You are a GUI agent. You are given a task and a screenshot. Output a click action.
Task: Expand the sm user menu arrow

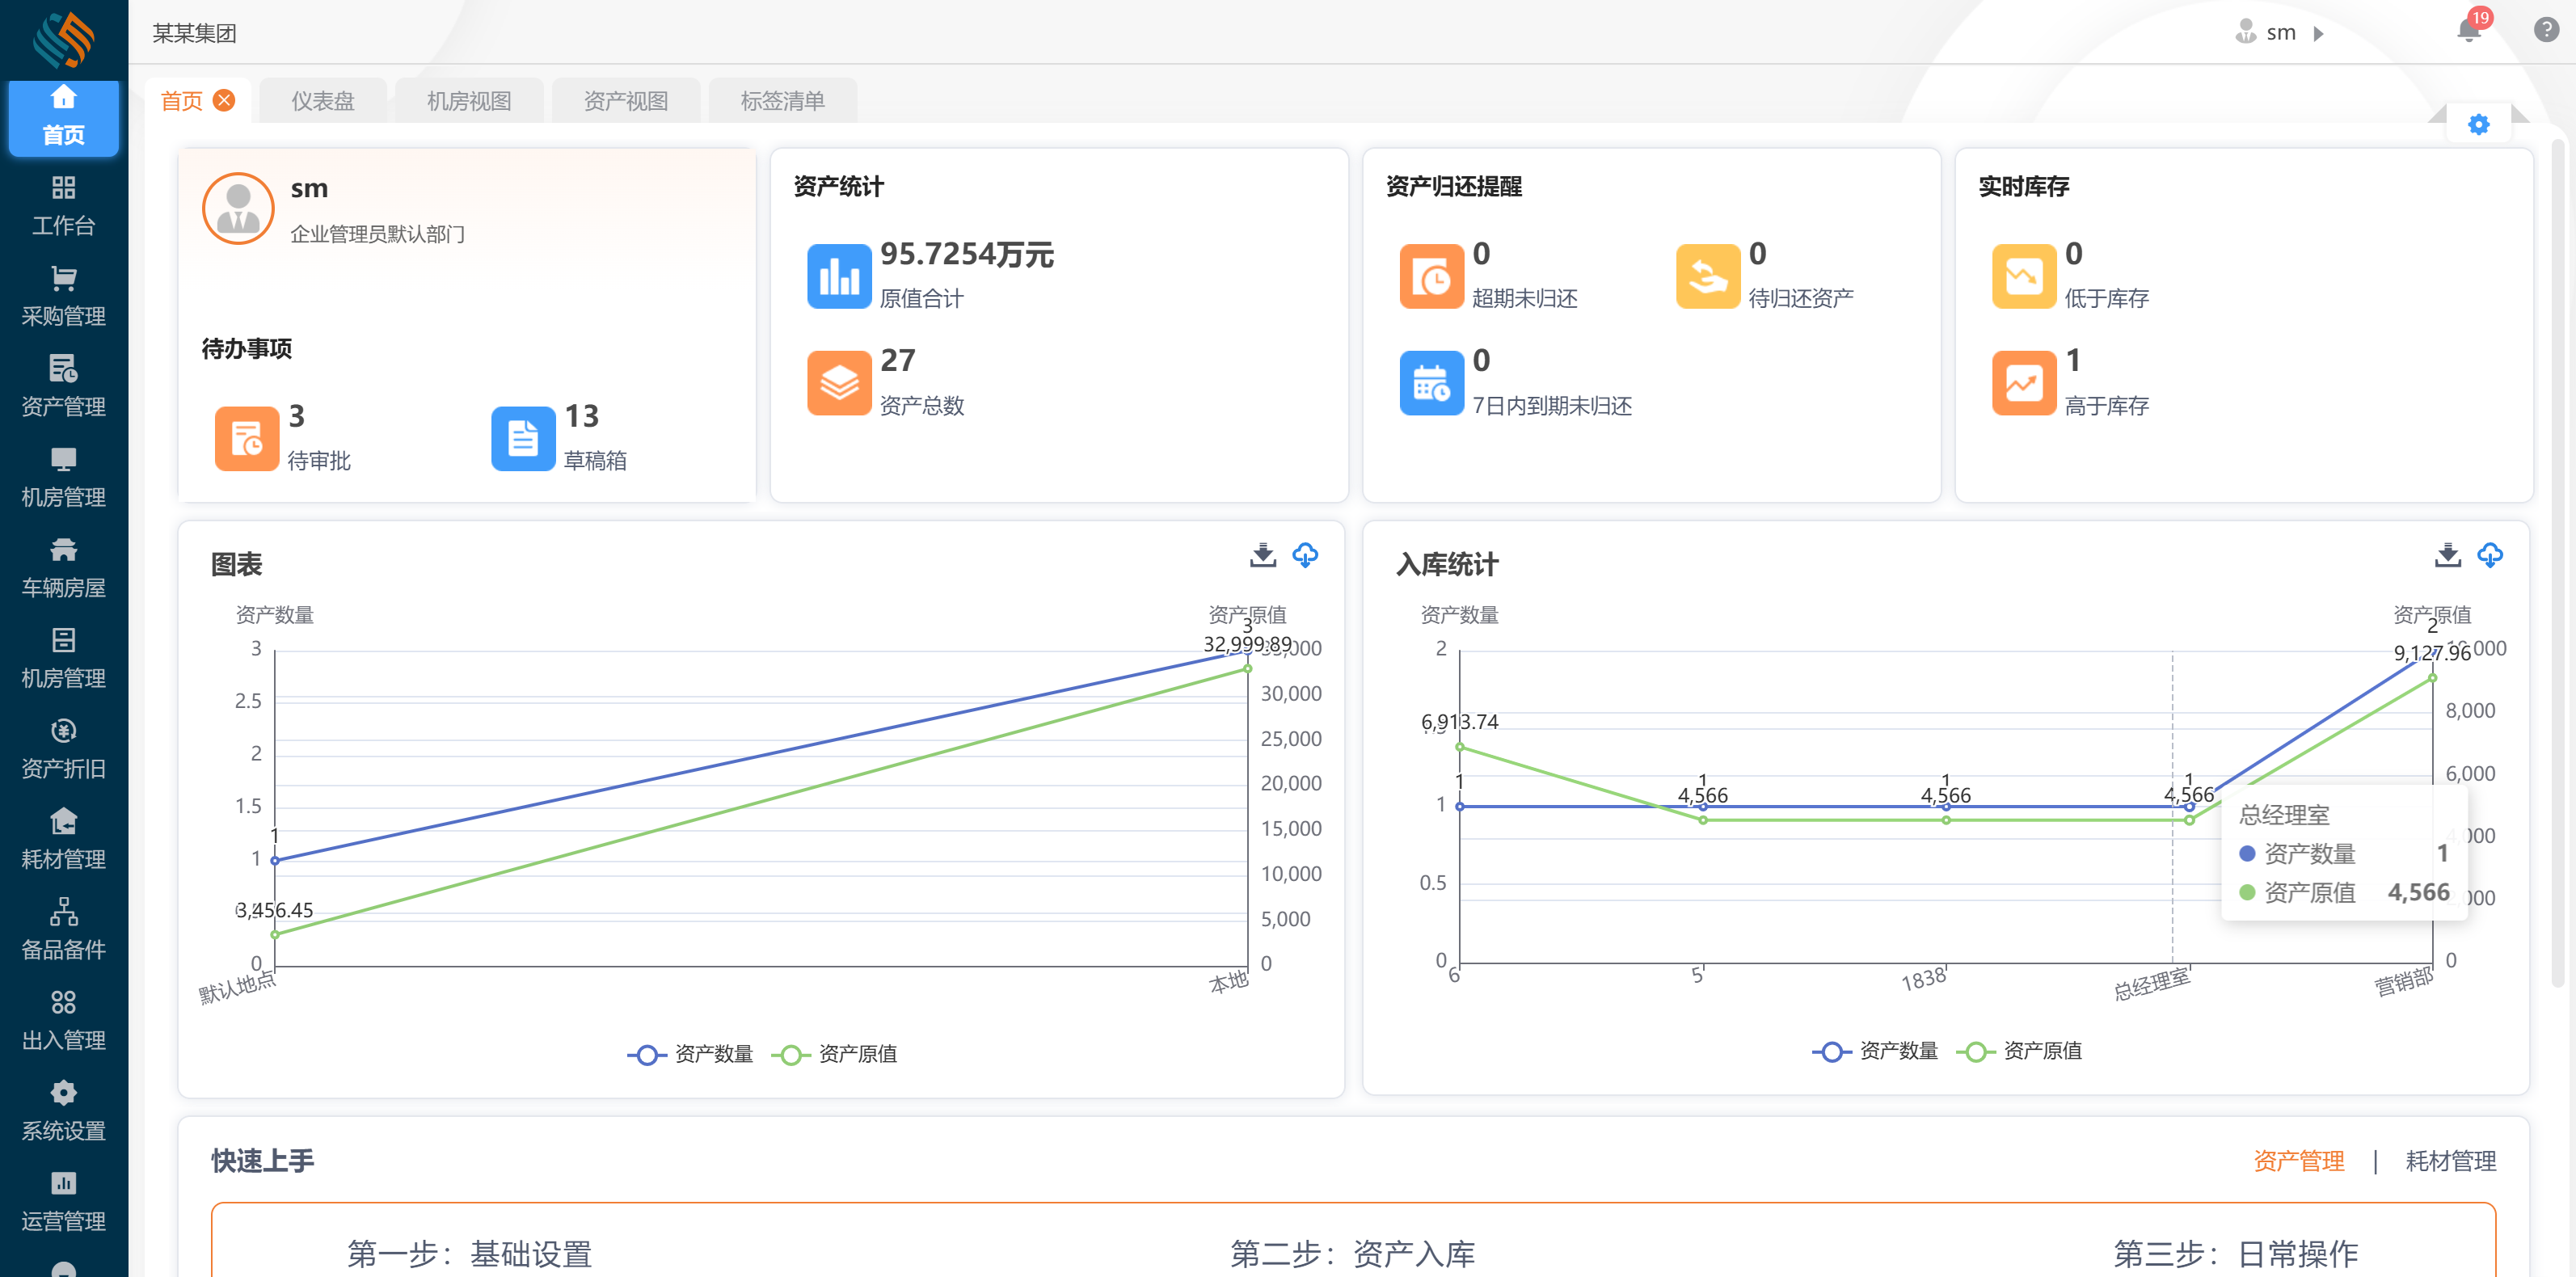coord(2317,34)
